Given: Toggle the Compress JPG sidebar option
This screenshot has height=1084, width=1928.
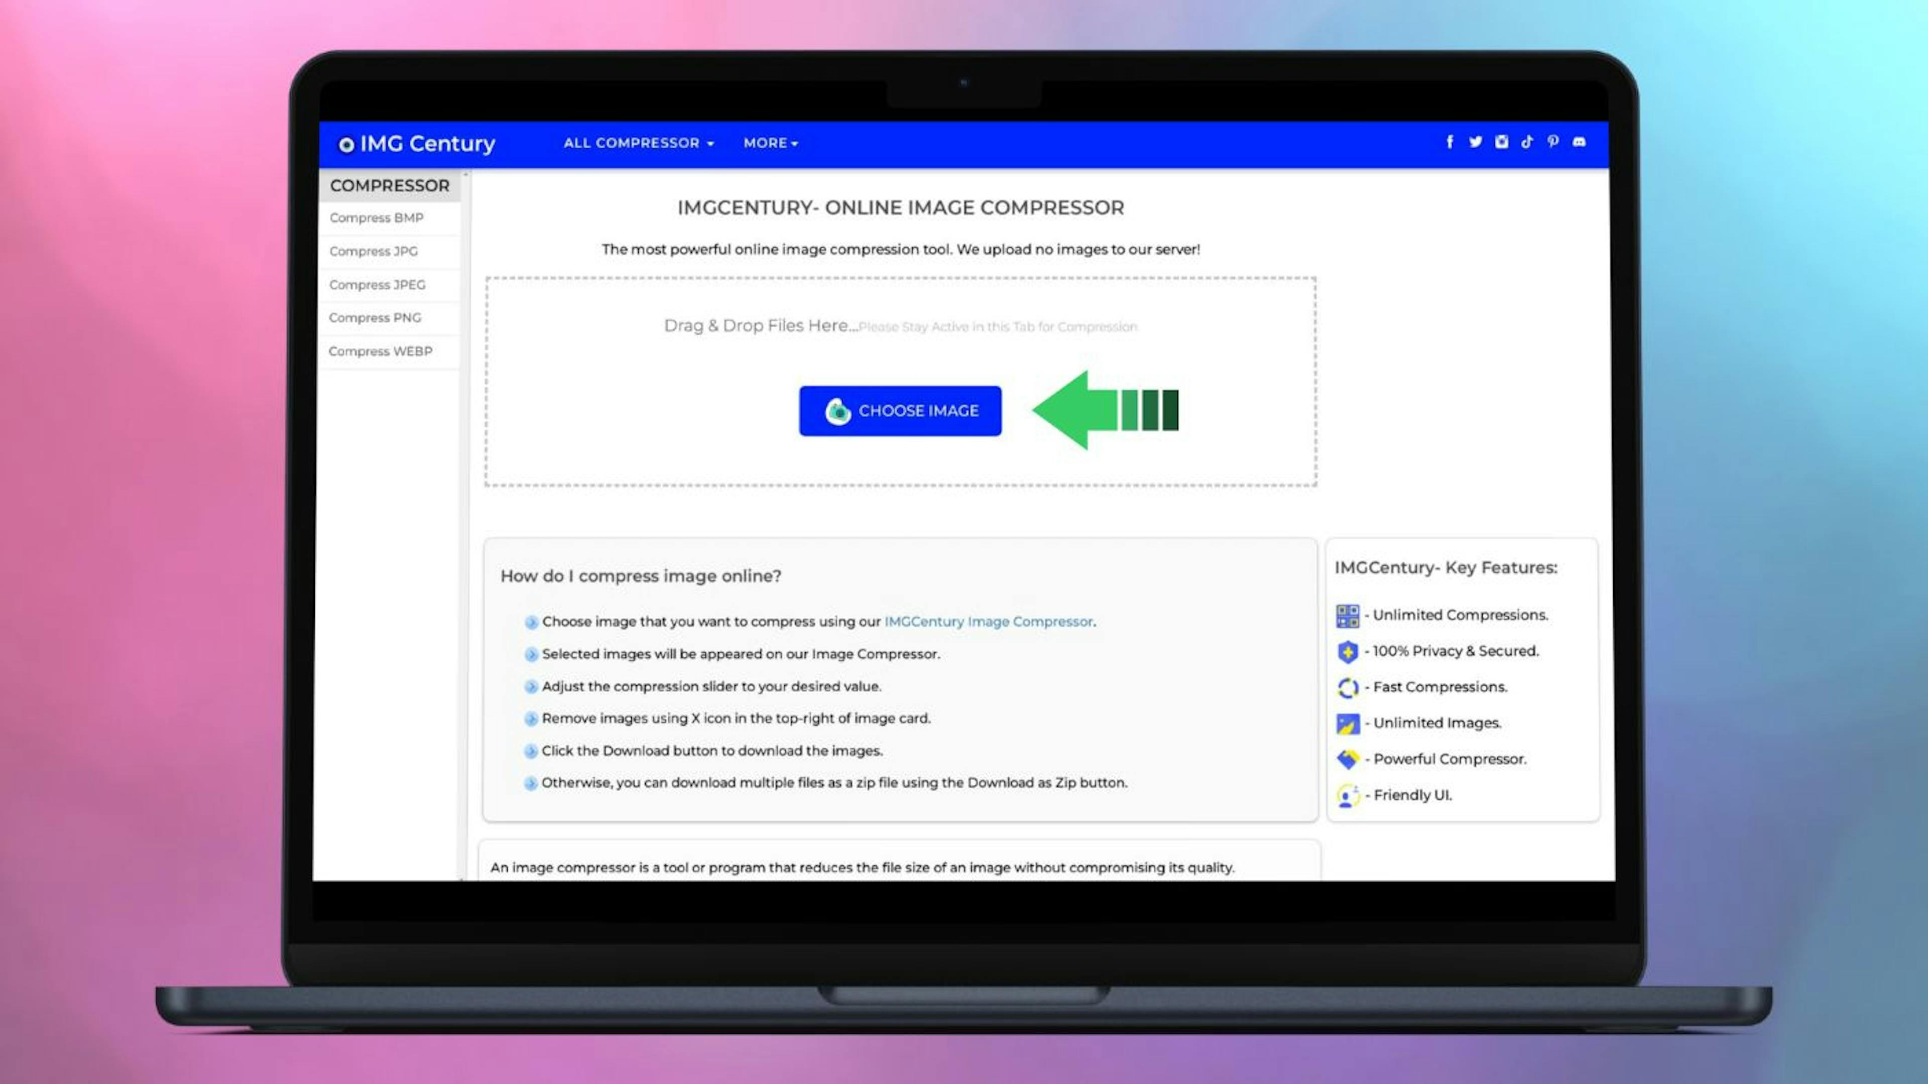Looking at the screenshot, I should coord(375,250).
